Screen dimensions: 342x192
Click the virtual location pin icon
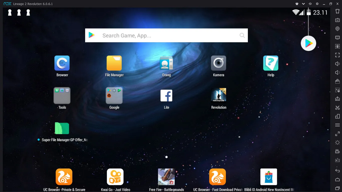tap(337, 29)
